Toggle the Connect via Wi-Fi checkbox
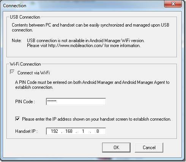The height and width of the screenshot is (162, 186). point(12,72)
